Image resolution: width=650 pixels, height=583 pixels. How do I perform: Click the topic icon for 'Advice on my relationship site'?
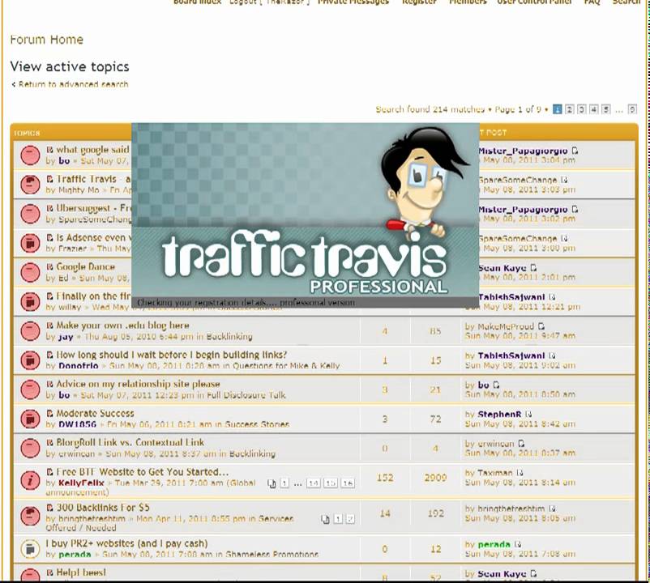pos(30,389)
